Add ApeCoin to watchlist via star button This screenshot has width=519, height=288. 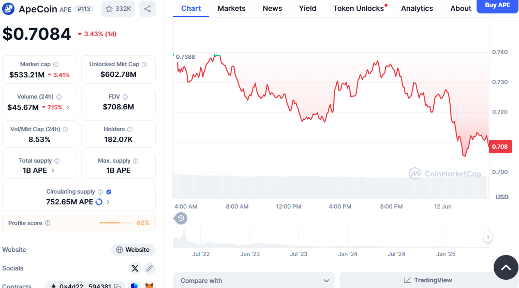click(116, 9)
